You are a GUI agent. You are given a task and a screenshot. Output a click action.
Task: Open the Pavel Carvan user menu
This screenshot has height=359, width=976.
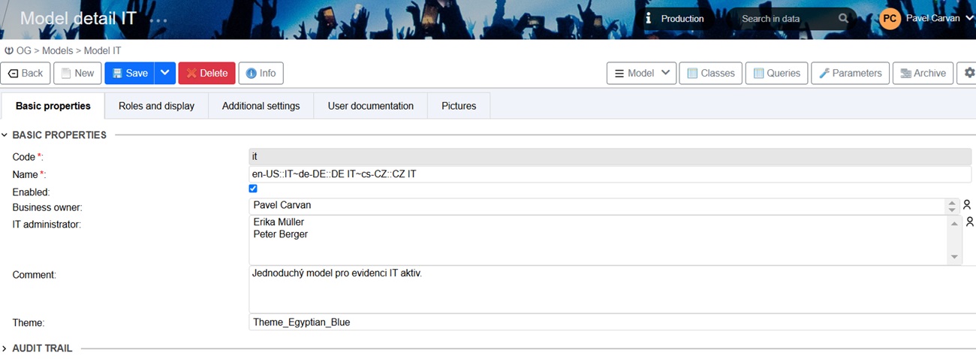939,19
